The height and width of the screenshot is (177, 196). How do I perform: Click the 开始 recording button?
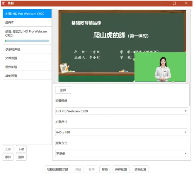[x=78, y=169]
